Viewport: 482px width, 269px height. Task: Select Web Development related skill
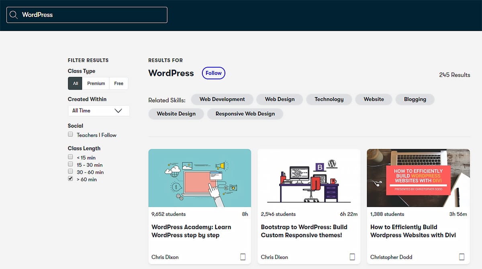(222, 99)
